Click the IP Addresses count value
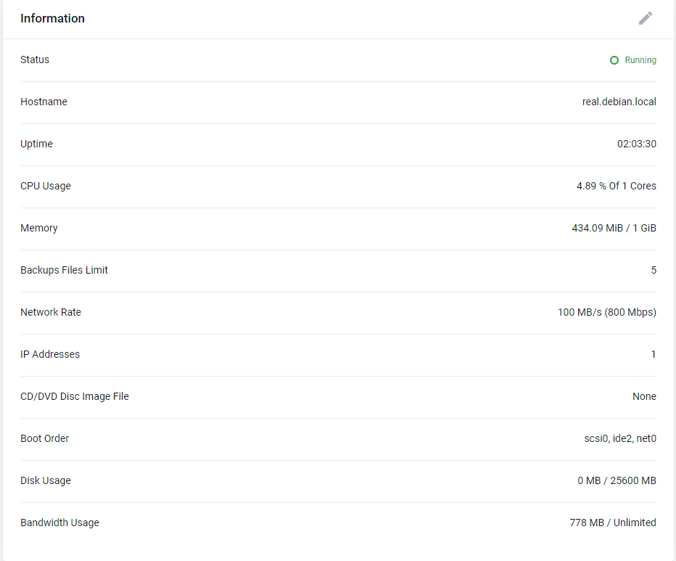This screenshot has height=561, width=676. (654, 354)
